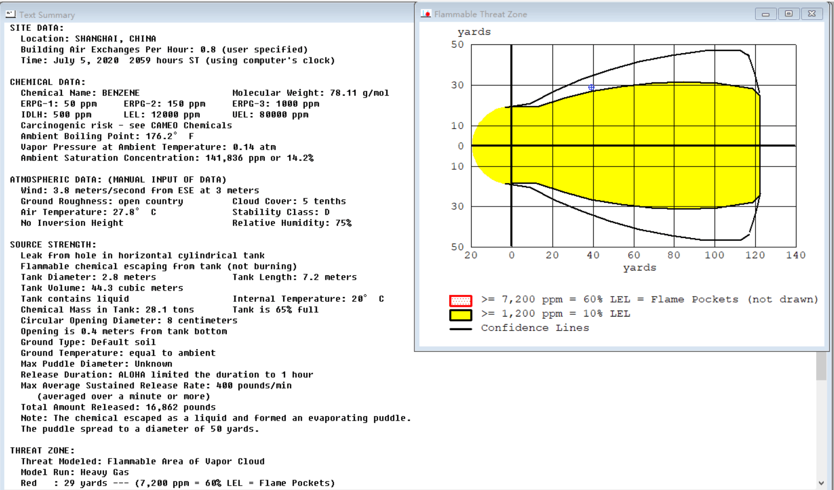Click 'LEL: 12000 ppm' value
Screen dimensions: 834x490
pos(162,115)
